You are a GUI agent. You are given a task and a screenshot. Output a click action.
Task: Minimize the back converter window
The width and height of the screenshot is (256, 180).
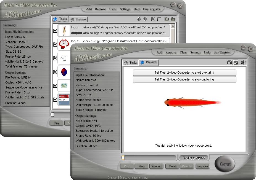click(x=173, y=5)
